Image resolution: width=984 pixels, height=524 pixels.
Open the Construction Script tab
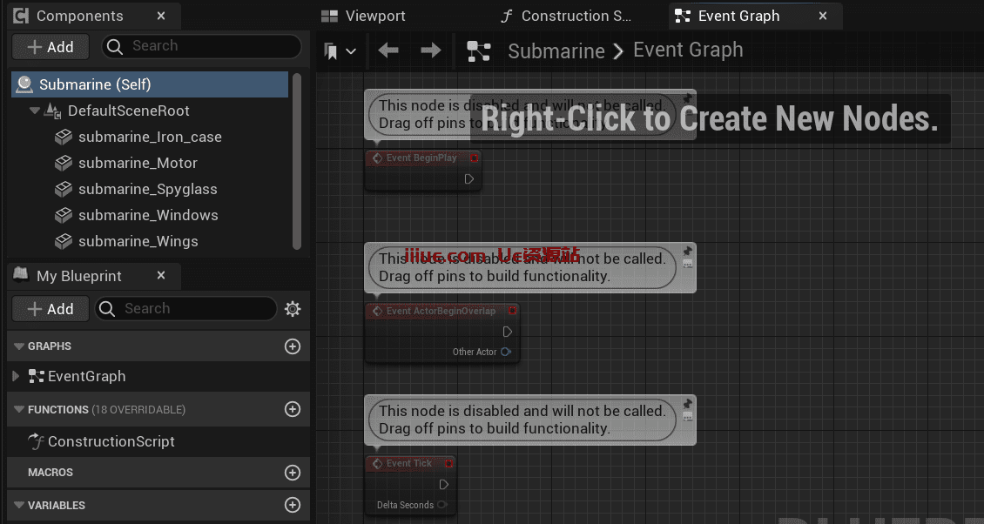566,16
